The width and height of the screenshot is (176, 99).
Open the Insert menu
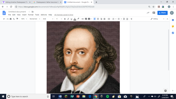pos(24,15)
